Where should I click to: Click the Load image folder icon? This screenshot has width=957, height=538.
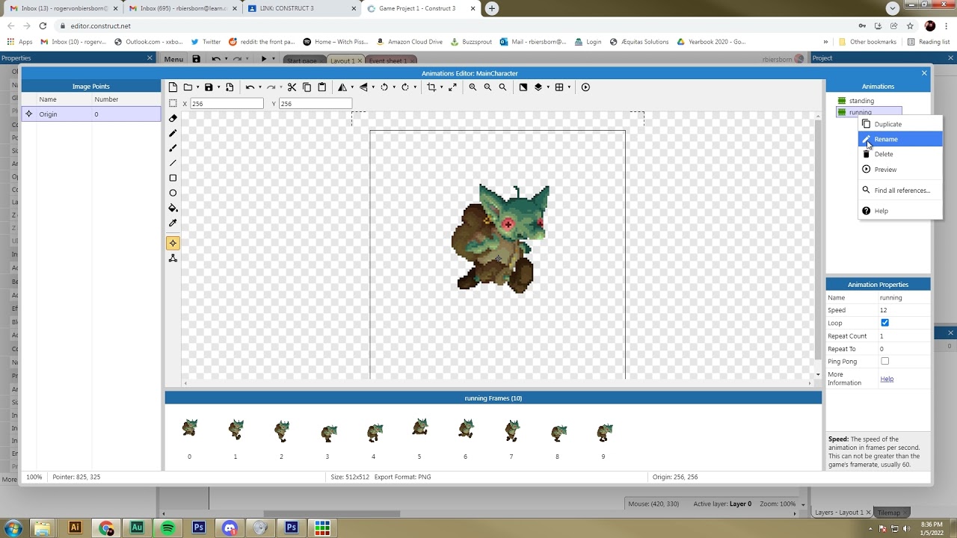coord(188,87)
